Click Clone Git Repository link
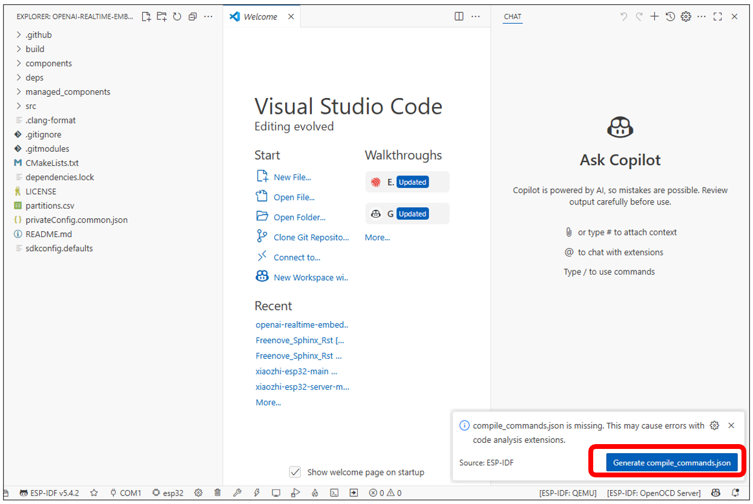 pos(311,237)
